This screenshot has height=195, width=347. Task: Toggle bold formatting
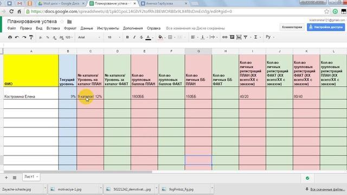[127, 37]
